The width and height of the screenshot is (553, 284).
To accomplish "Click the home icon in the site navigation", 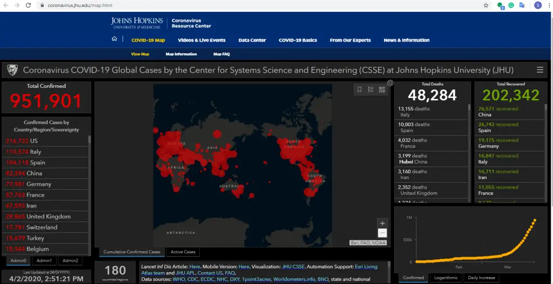I will 114,39.
